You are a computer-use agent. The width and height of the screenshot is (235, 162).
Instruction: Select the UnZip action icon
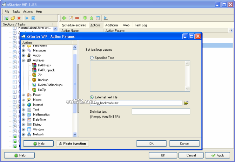click(x=34, y=90)
